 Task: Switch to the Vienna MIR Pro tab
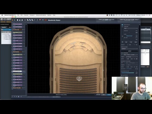[x=106, y=20]
